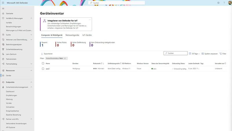Sort by Onboarding-Status column header

(x=178, y=63)
